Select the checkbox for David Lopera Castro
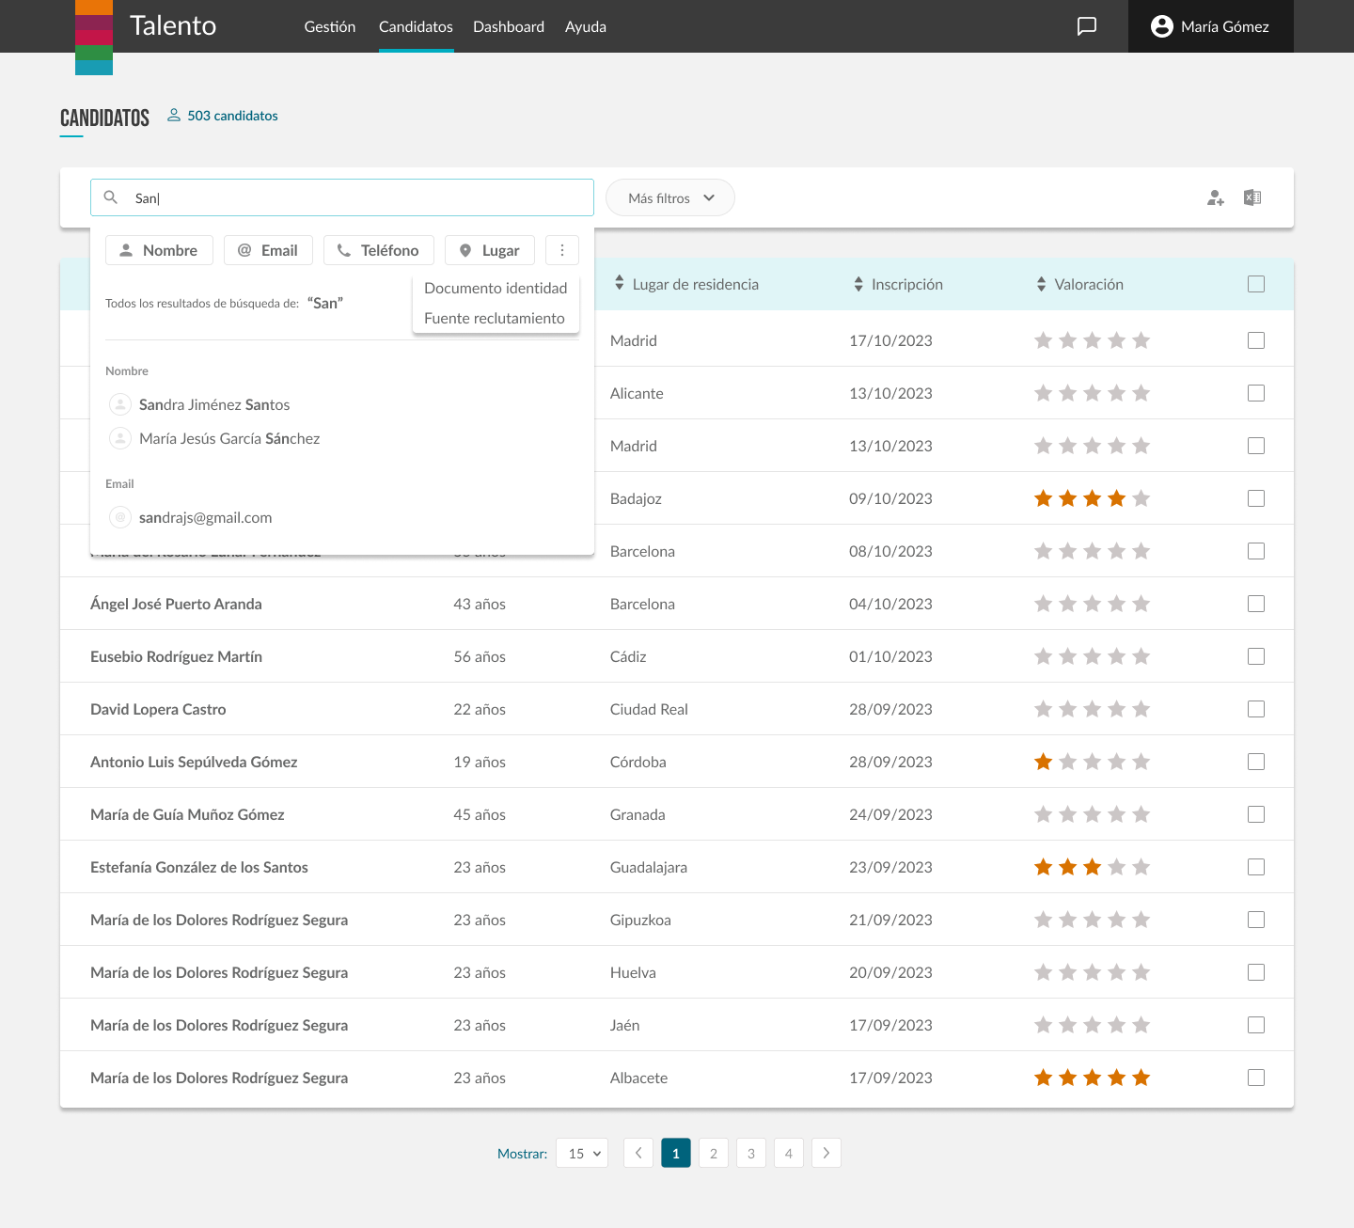Image resolution: width=1354 pixels, height=1228 pixels. point(1256,709)
